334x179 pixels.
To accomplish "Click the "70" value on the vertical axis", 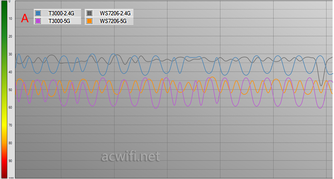I will coord(10,125).
